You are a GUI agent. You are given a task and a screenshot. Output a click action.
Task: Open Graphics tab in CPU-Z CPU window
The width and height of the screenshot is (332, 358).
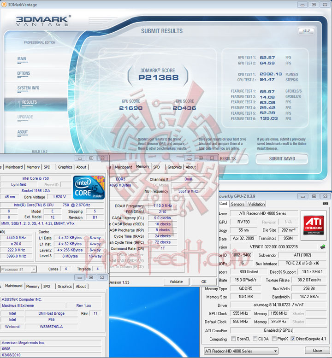tap(65, 167)
